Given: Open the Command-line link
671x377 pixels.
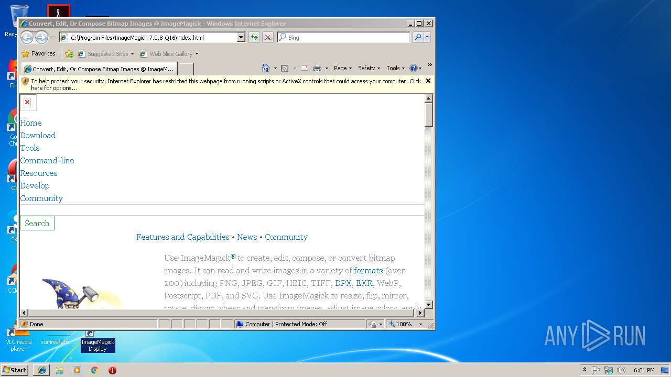Looking at the screenshot, I should [x=47, y=161].
